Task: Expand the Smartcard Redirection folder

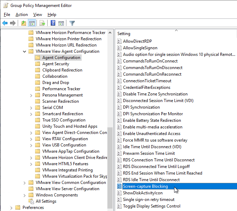Action: 31,114
